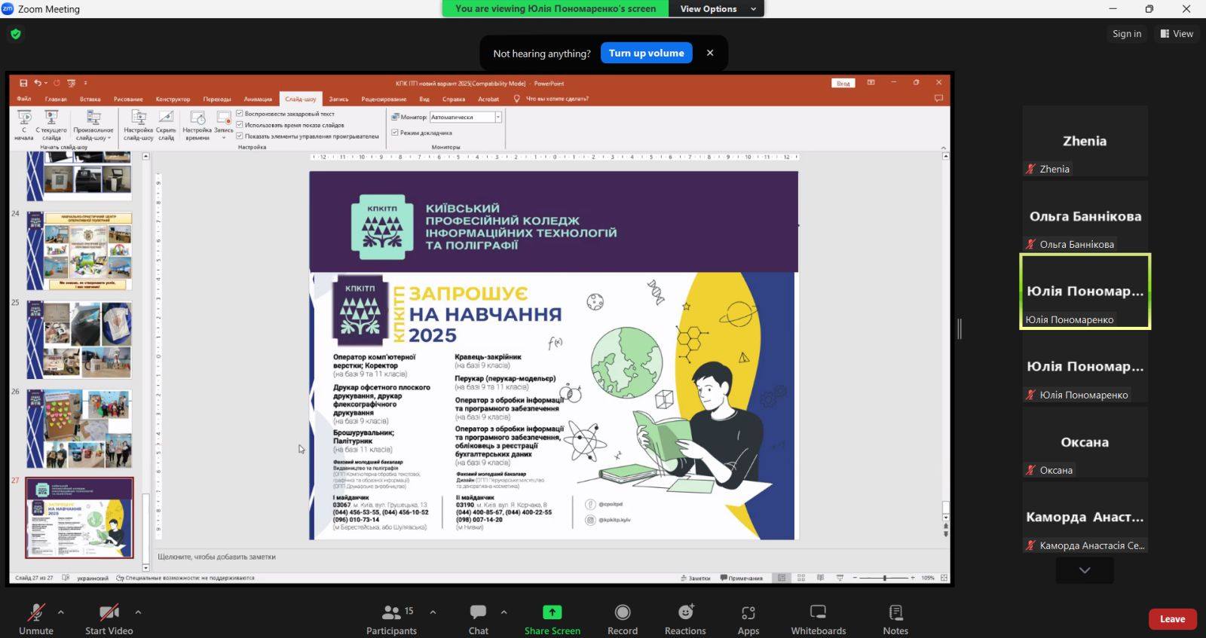Open the Chat panel
This screenshot has width=1206, height=638.
478,618
